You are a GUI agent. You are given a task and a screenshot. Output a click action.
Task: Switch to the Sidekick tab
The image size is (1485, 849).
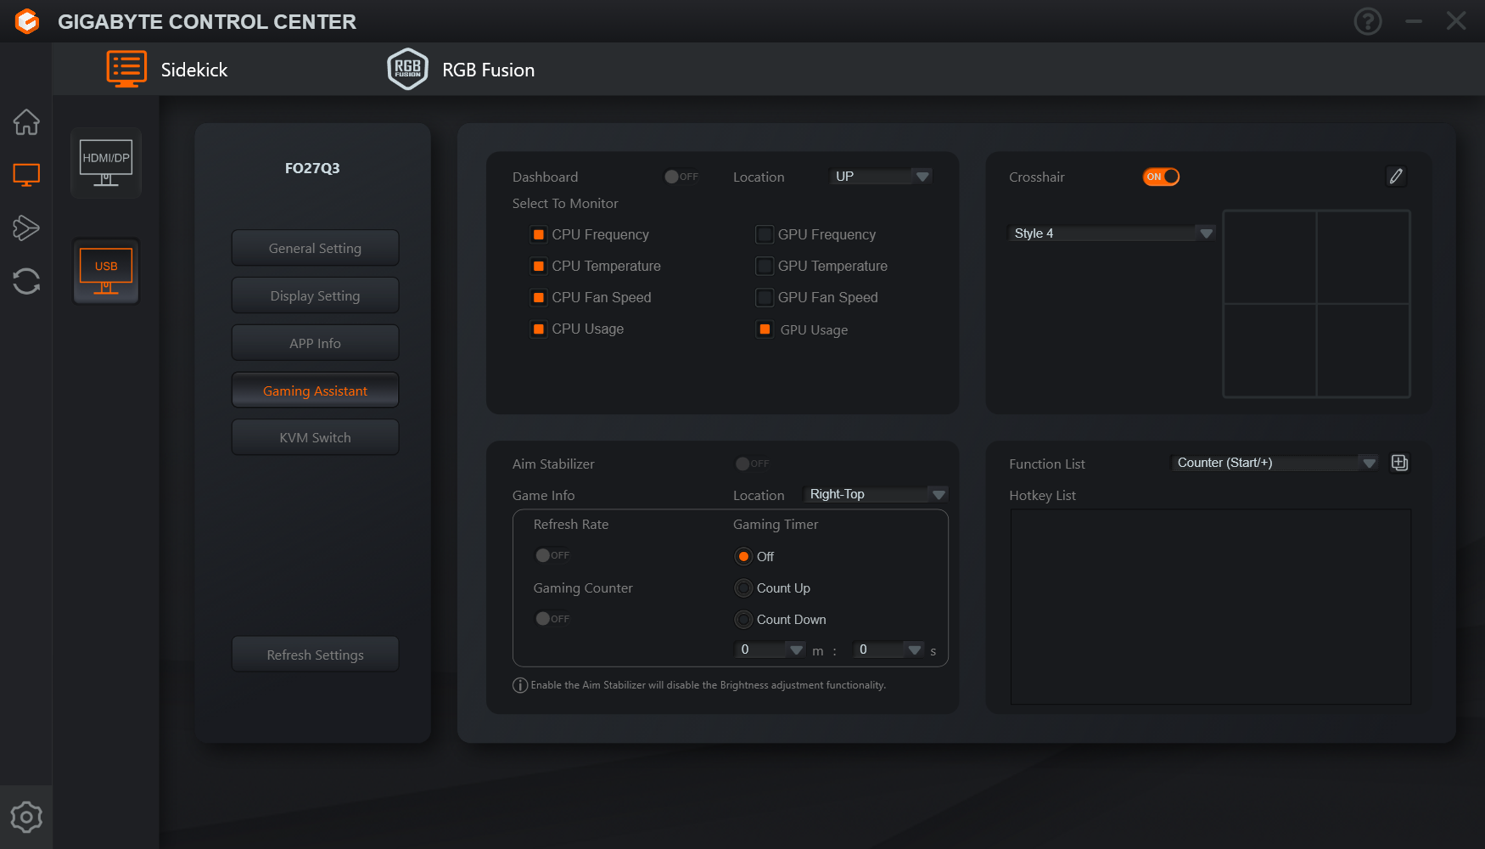pos(168,70)
